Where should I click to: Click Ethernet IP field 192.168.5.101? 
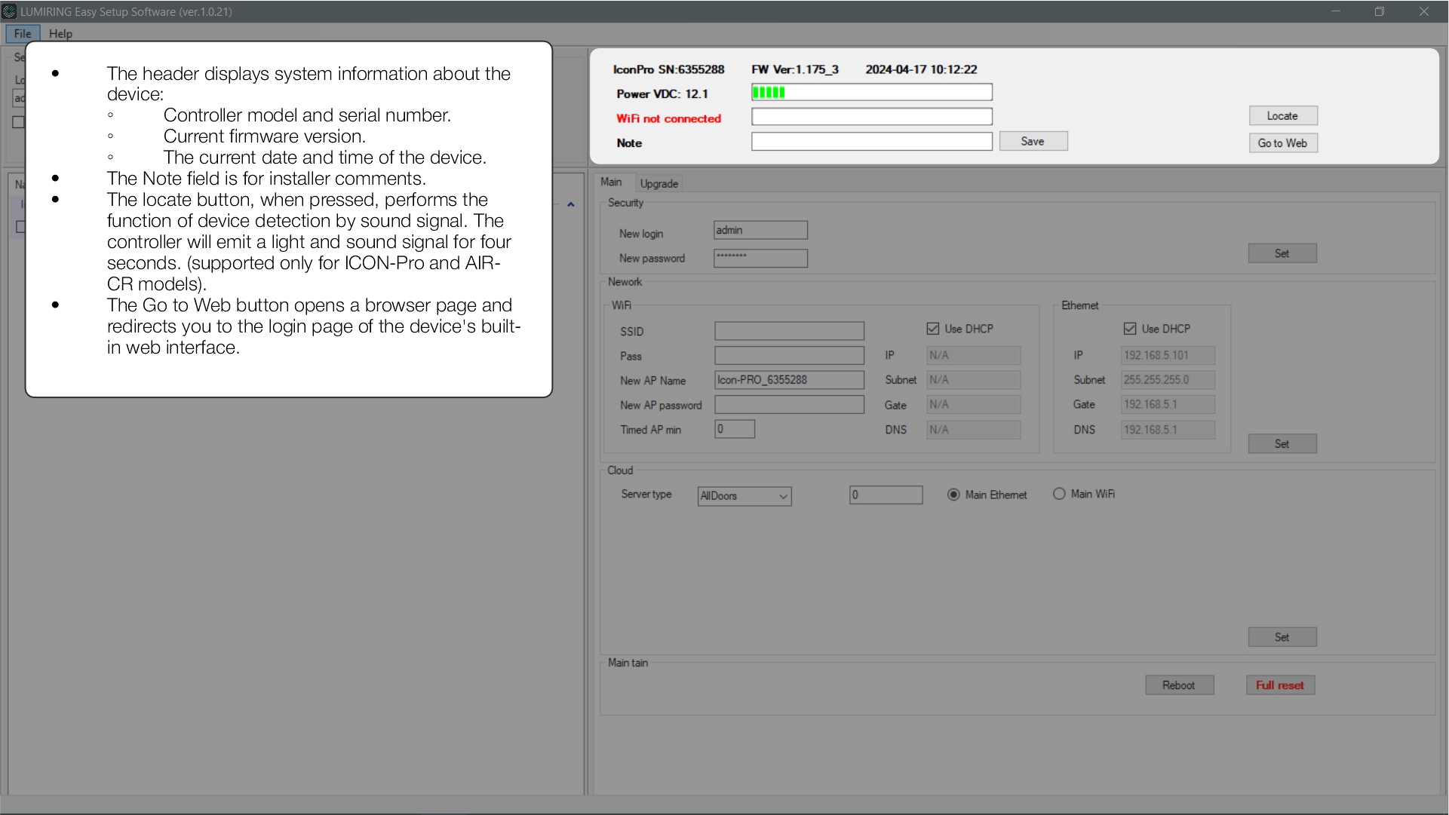click(1168, 355)
